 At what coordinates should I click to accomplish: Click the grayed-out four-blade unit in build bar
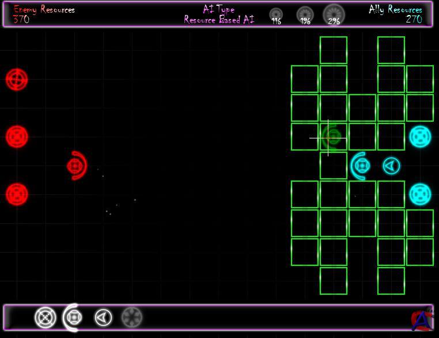pyautogui.click(x=132, y=317)
